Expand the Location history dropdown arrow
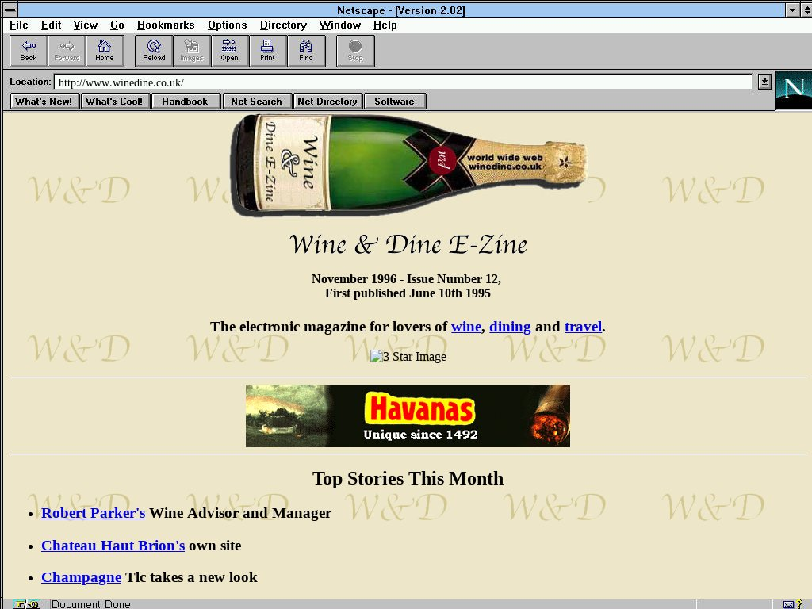 pyautogui.click(x=764, y=82)
